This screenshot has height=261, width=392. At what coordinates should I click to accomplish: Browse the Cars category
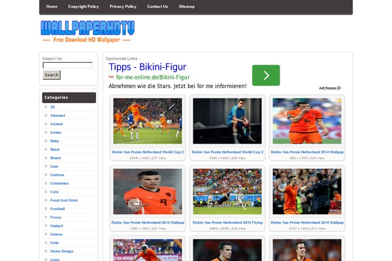[54, 166]
